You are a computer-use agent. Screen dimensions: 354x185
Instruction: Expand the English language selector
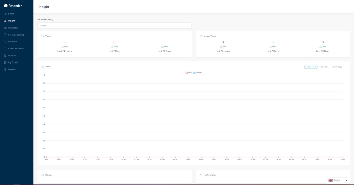(337, 180)
